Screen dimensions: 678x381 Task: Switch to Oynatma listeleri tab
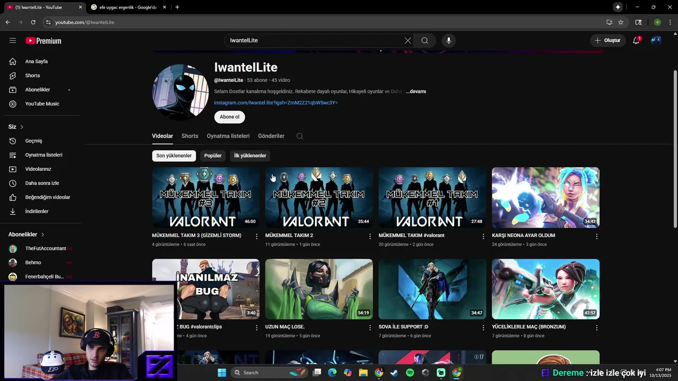pyautogui.click(x=228, y=136)
